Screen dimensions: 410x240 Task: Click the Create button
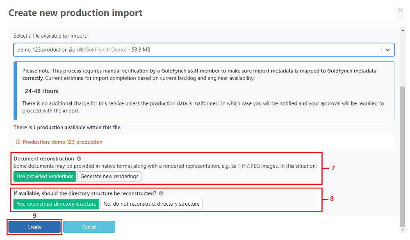point(34,227)
